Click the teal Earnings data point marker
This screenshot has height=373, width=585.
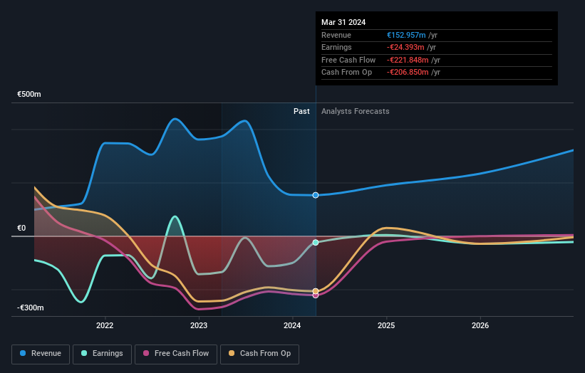316,243
